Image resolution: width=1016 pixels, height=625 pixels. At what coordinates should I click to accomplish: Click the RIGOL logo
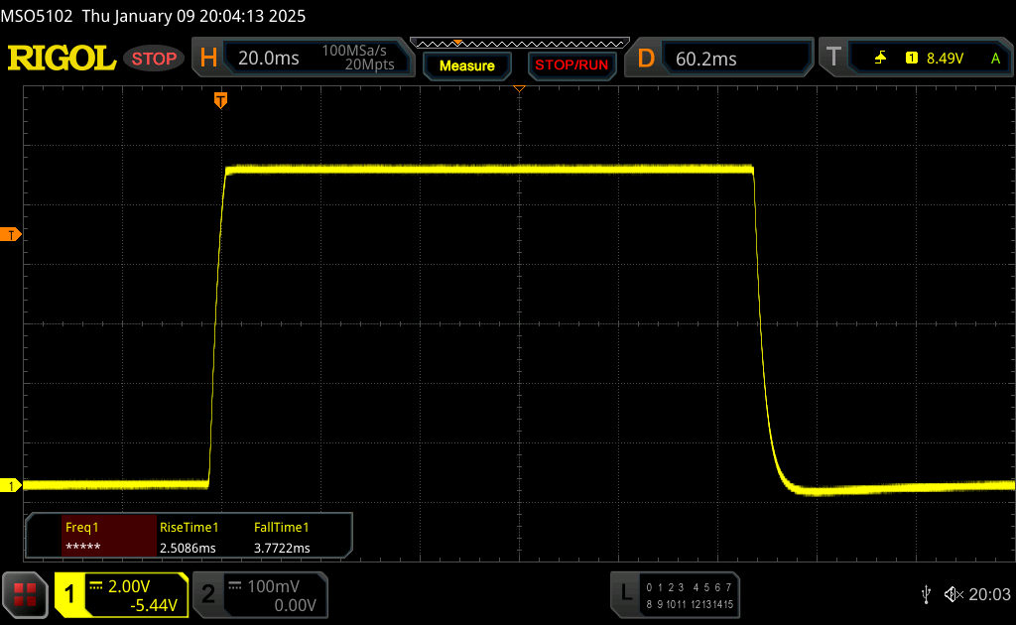pyautogui.click(x=62, y=59)
